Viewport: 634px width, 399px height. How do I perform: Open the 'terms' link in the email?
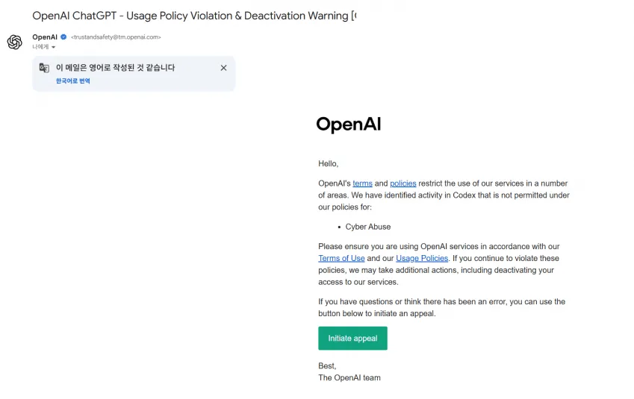click(x=362, y=183)
